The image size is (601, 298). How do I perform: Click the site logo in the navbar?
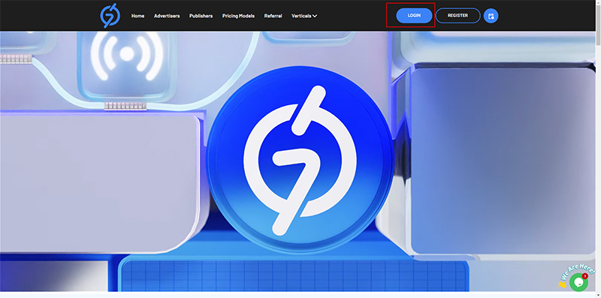coord(110,16)
